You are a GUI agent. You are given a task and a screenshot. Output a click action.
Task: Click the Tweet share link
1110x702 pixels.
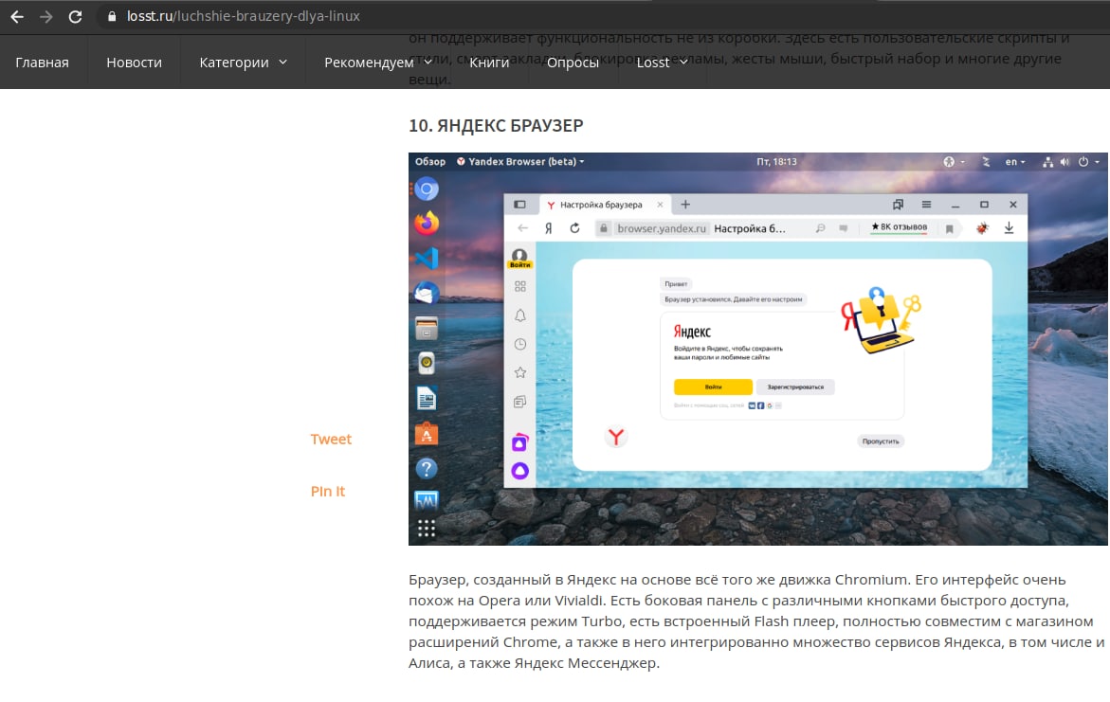331,439
